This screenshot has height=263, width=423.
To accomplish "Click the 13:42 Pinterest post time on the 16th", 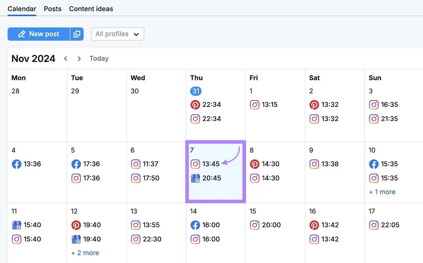I will pos(330,225).
